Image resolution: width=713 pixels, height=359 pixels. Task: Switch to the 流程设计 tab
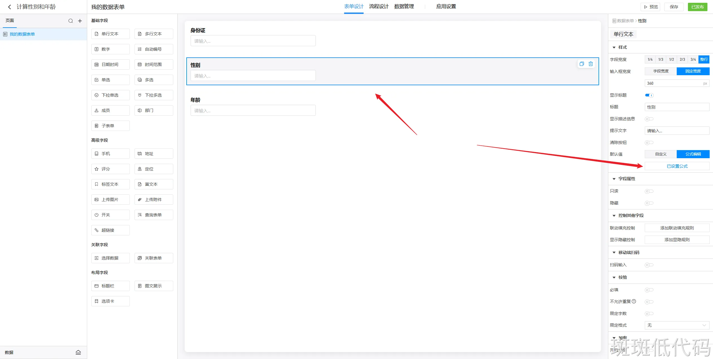379,7
